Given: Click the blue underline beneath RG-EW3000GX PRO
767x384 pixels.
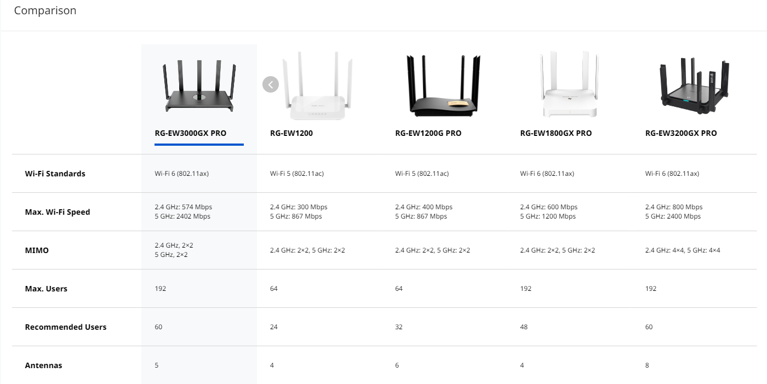Looking at the screenshot, I should pos(199,145).
